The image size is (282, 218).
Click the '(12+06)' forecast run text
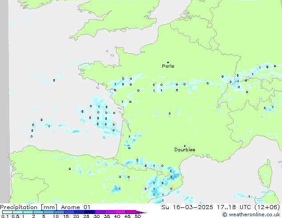point(267,207)
